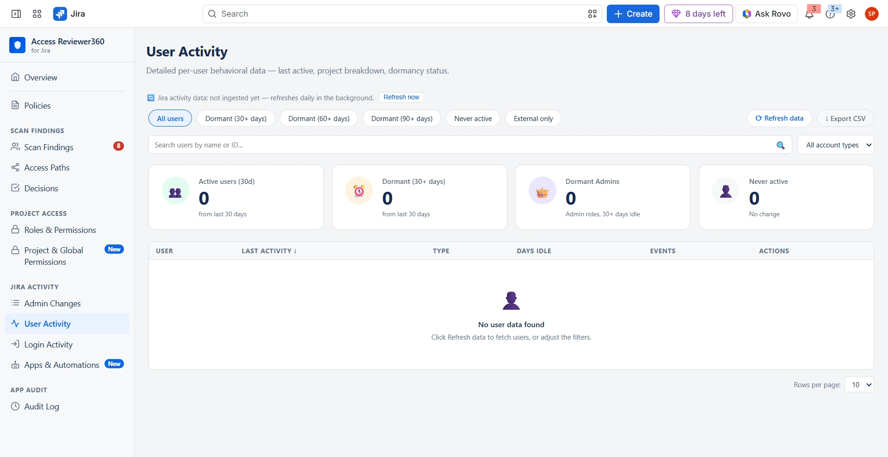Open Roles & Permissions in sidebar

pos(67,230)
